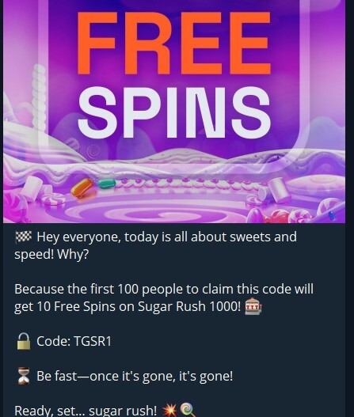This screenshot has width=354, height=417.
Task: Click the lollipop emoji
Action: [188, 410]
